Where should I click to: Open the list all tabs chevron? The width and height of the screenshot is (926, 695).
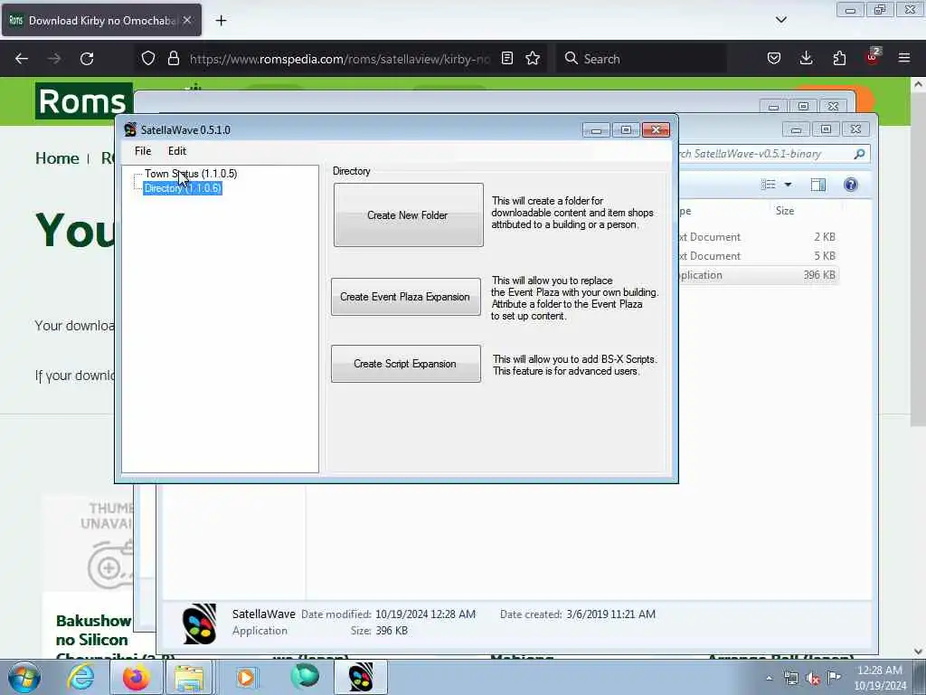tap(780, 20)
